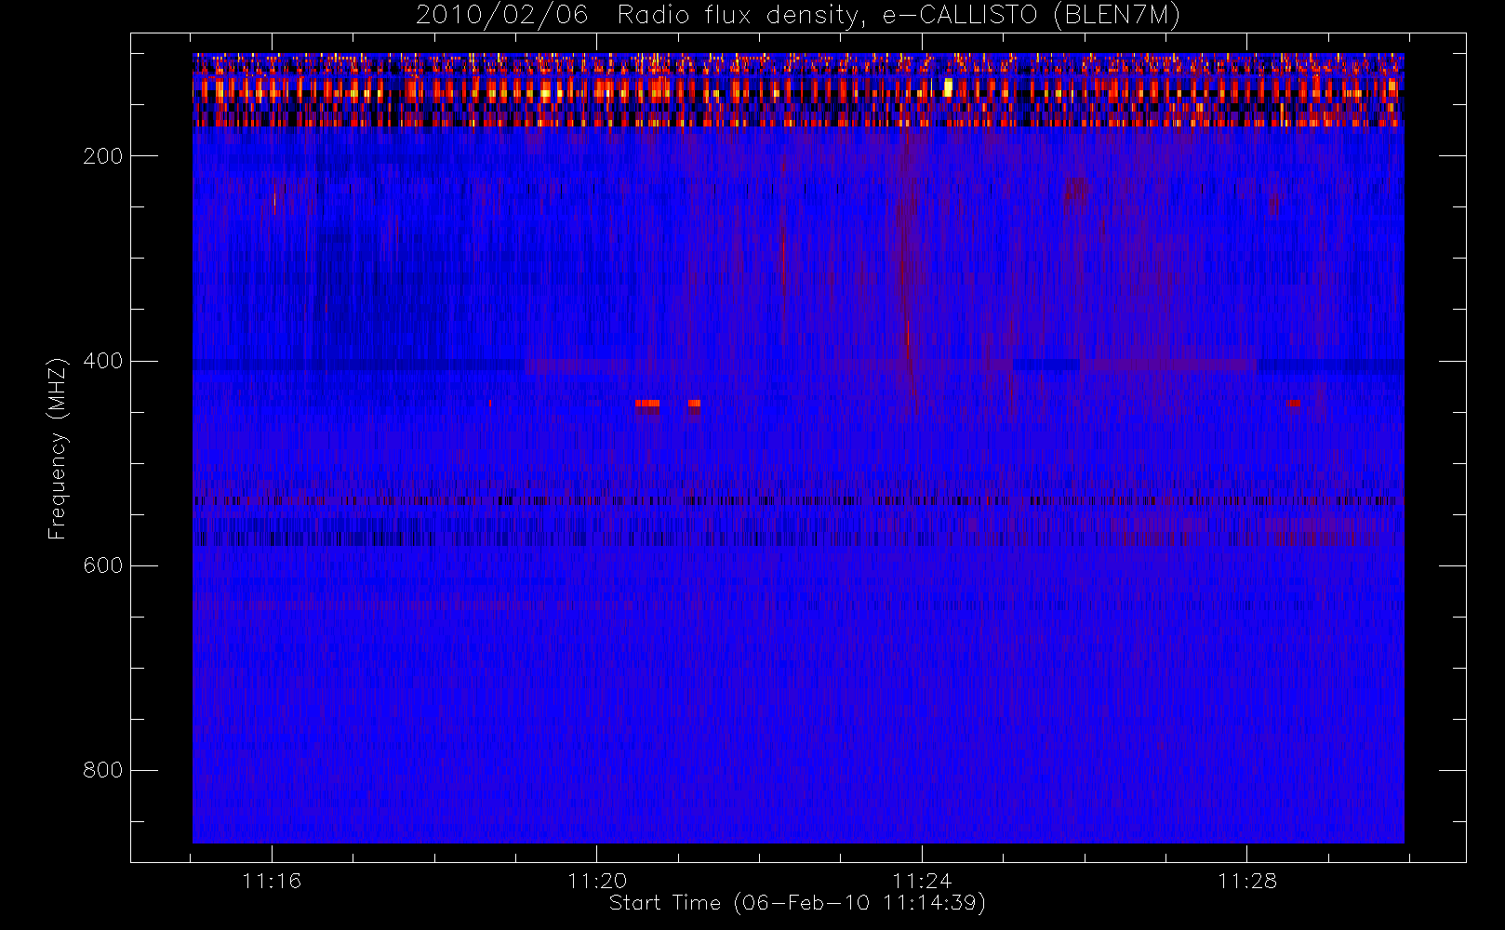Click the 11:24 time tick label
Image resolution: width=1505 pixels, height=930 pixels.
(x=922, y=881)
